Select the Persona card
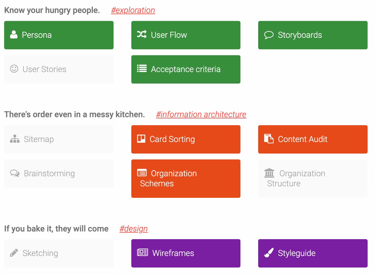This screenshot has width=375, height=274. (59, 35)
